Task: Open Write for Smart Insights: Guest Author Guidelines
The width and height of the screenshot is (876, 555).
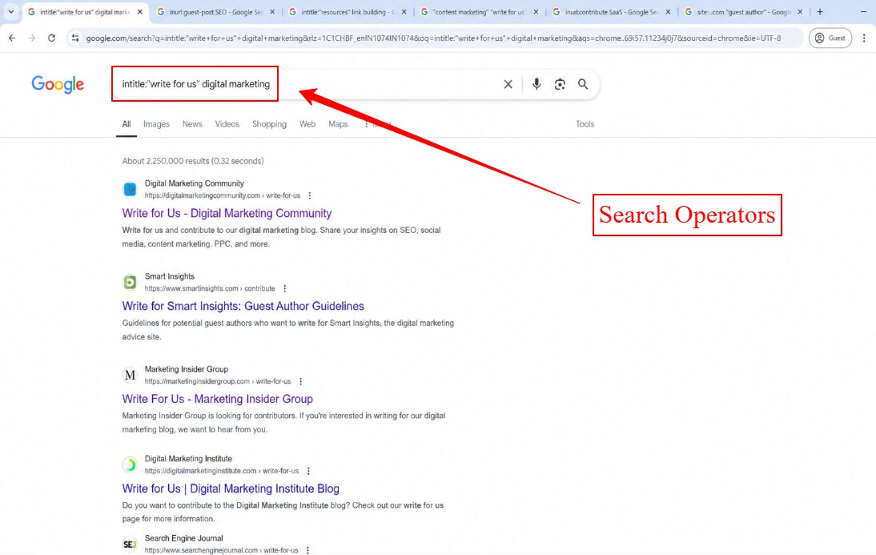Action: [x=243, y=306]
